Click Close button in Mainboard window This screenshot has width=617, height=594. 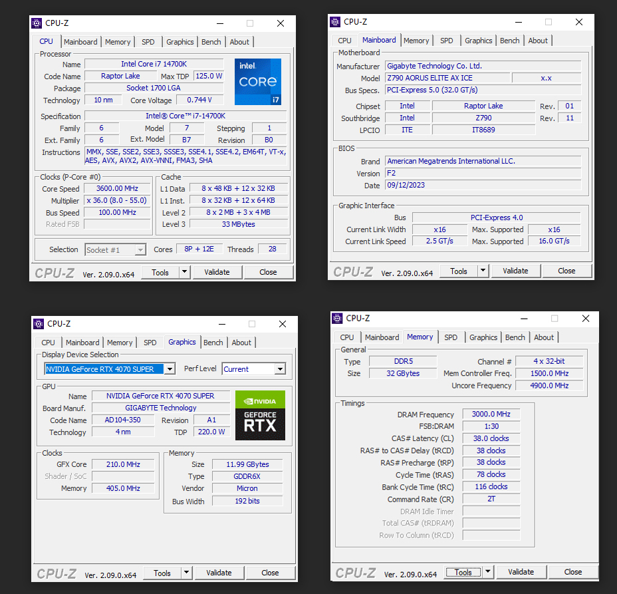click(x=566, y=271)
